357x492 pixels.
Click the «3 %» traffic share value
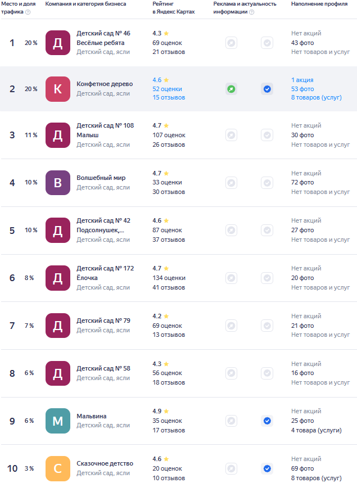[29, 468]
